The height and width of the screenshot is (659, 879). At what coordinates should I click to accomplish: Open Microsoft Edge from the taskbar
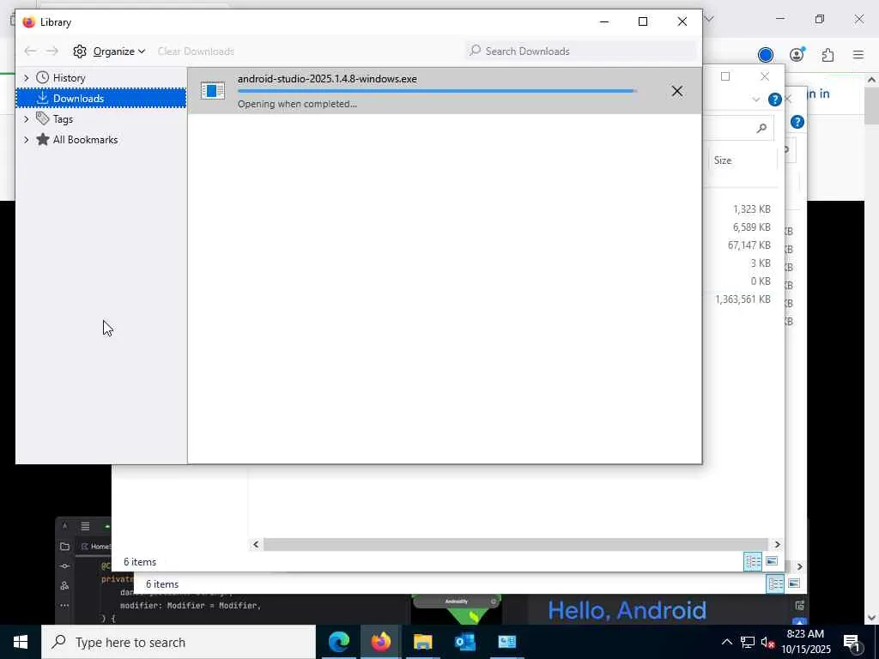[x=338, y=642]
